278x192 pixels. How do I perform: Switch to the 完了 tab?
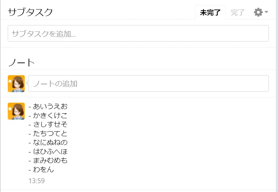(237, 13)
